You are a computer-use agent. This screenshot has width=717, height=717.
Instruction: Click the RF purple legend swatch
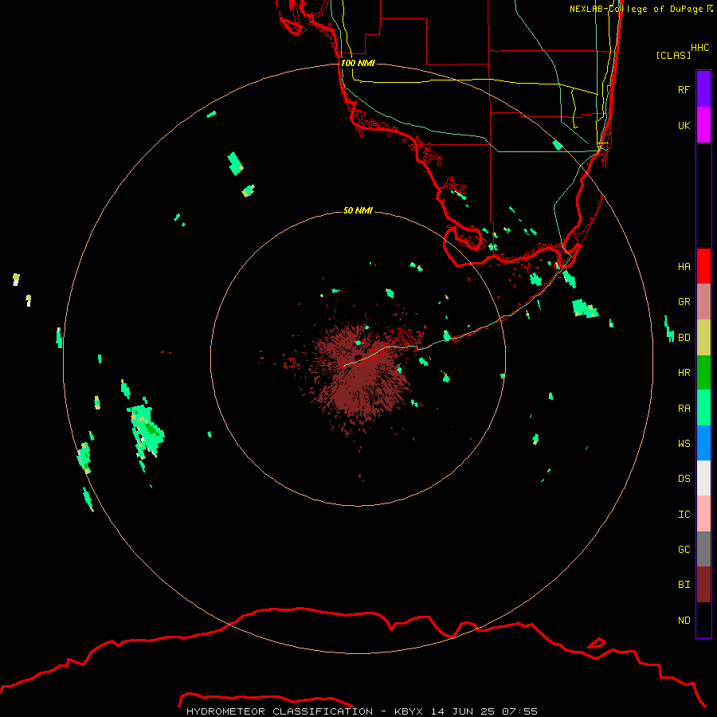(x=703, y=89)
